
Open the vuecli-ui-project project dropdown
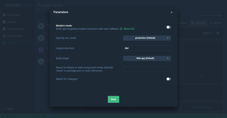(17, 5)
